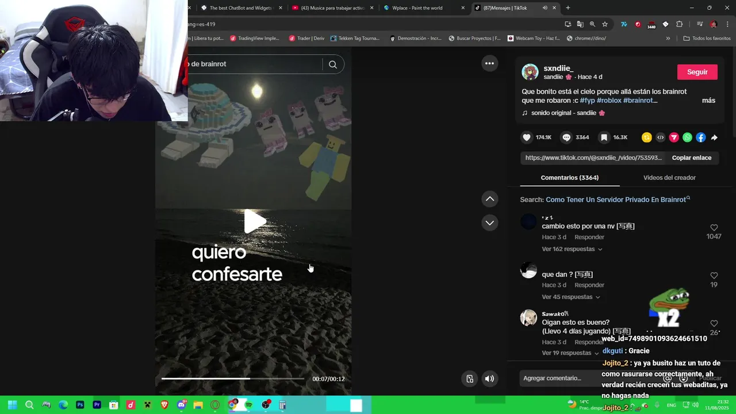This screenshot has height=414, width=736.
Task: Open comments via speech bubble icon
Action: (566, 137)
